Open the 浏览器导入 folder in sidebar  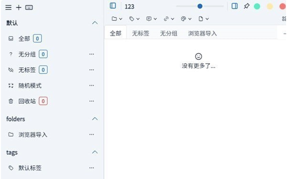[x=33, y=134]
